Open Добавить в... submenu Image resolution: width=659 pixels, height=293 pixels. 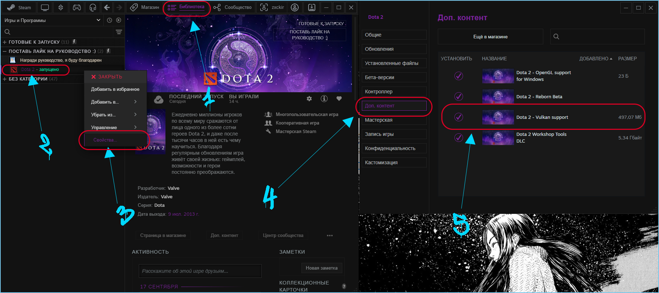coord(115,102)
